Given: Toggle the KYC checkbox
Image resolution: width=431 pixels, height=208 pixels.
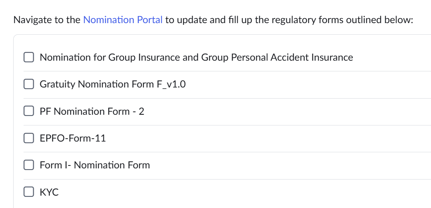Looking at the screenshot, I should 29,192.
